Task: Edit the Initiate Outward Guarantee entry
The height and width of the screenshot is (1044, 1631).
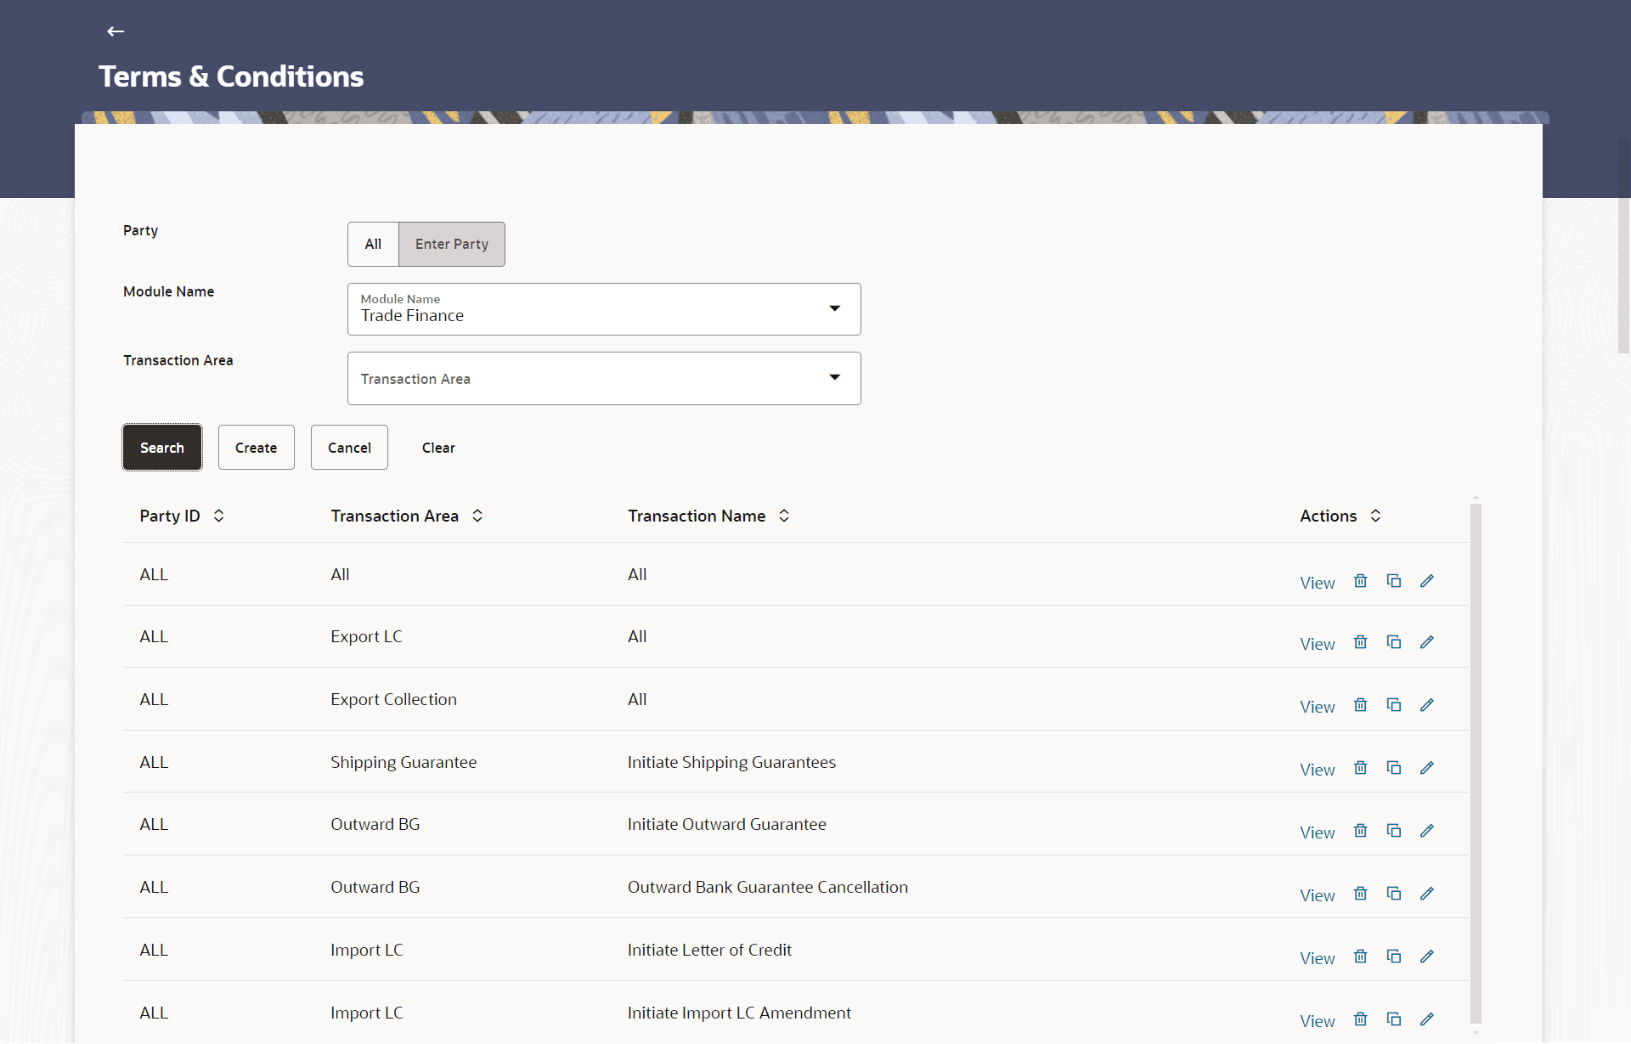Action: point(1427,831)
